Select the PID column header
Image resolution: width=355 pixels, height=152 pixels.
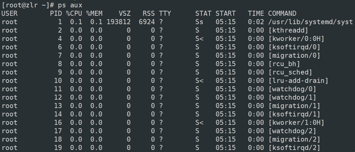pos(56,13)
